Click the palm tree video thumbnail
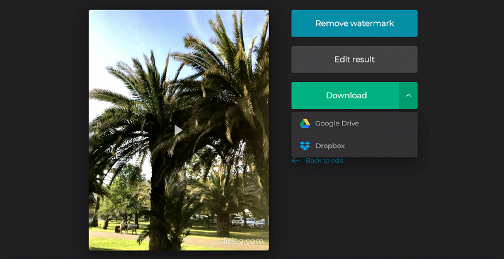504x259 pixels. [179, 130]
